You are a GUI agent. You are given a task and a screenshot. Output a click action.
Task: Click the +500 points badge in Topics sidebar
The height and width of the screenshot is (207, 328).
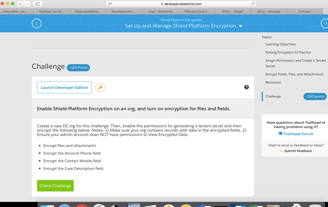315,96
